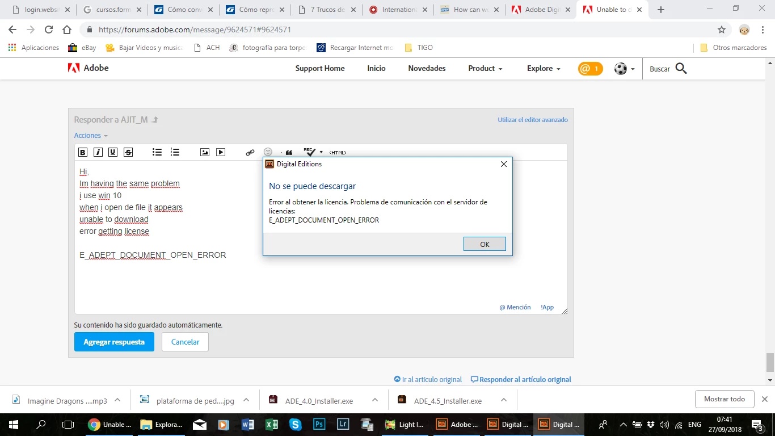Open the Novedades menu item
775x436 pixels.
click(427, 68)
